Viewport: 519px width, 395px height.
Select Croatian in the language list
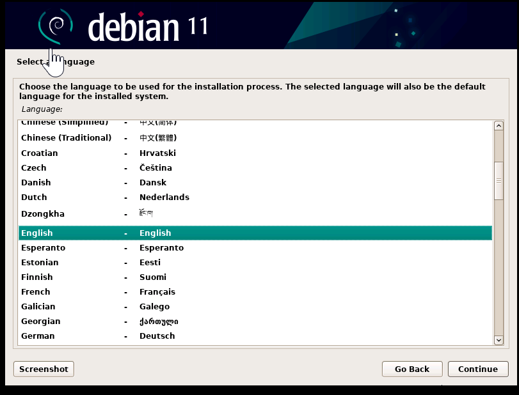[255, 153]
